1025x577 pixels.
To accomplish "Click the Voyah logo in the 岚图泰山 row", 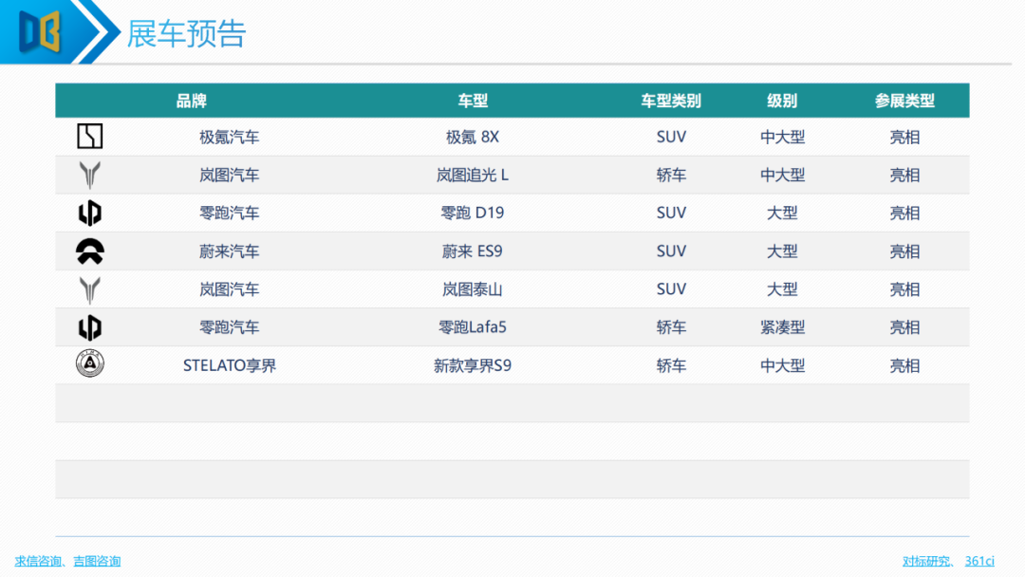I will [x=89, y=289].
